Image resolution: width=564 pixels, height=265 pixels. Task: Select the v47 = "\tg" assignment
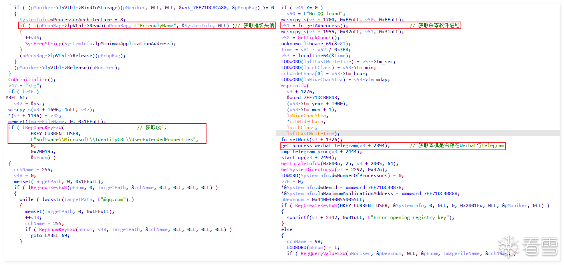point(25,86)
